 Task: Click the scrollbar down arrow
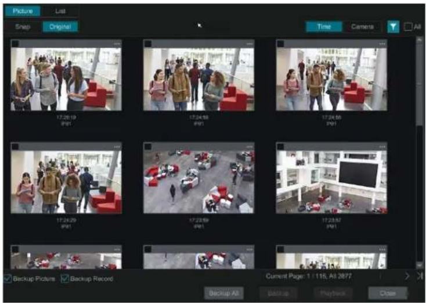coord(419,265)
